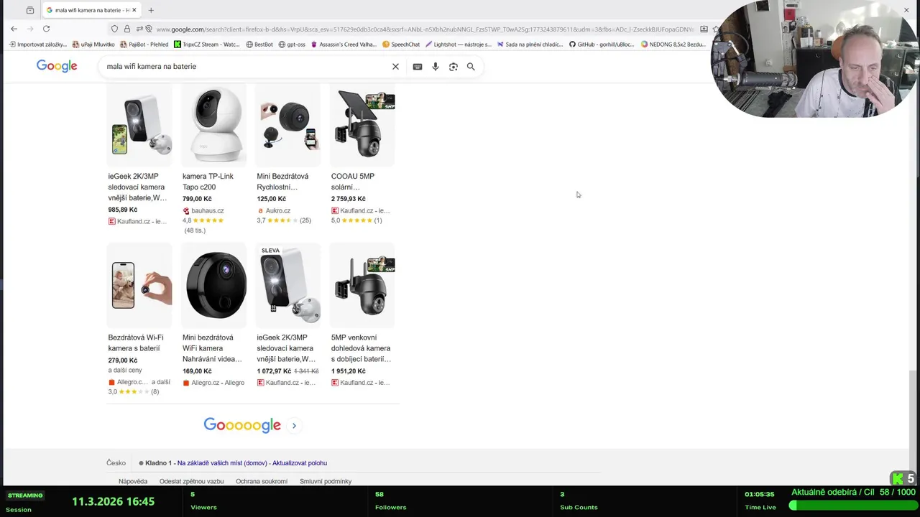Open Google Lens image search
Image resolution: width=920 pixels, height=517 pixels.
(454, 67)
